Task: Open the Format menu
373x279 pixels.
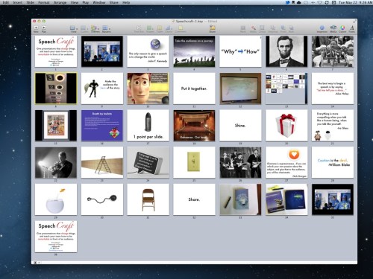Action: pyautogui.click(x=44, y=2)
